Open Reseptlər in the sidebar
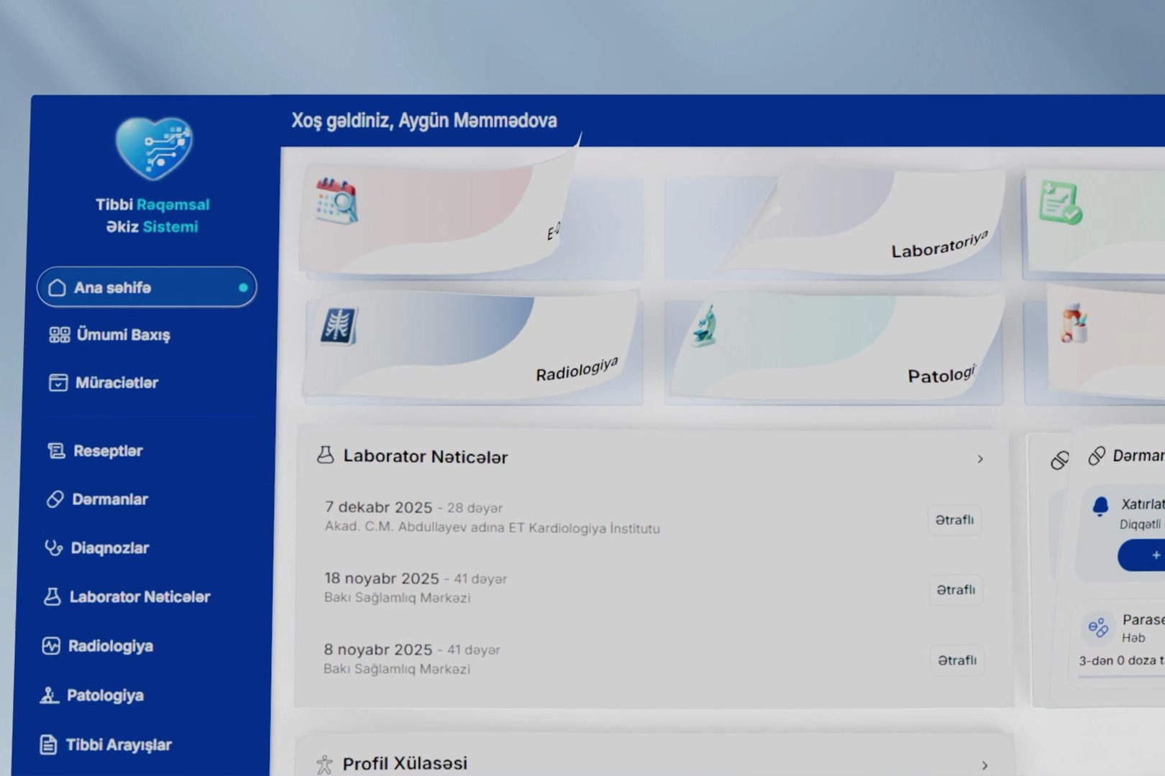The width and height of the screenshot is (1165, 776). pos(95,451)
